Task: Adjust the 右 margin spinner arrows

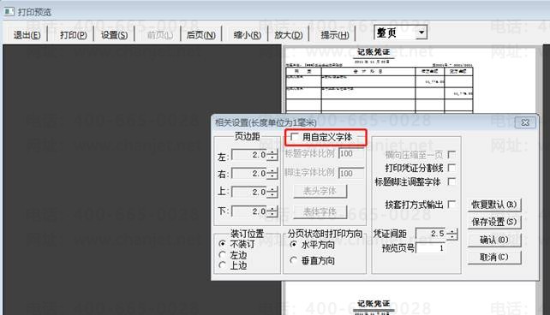Action: (272, 174)
